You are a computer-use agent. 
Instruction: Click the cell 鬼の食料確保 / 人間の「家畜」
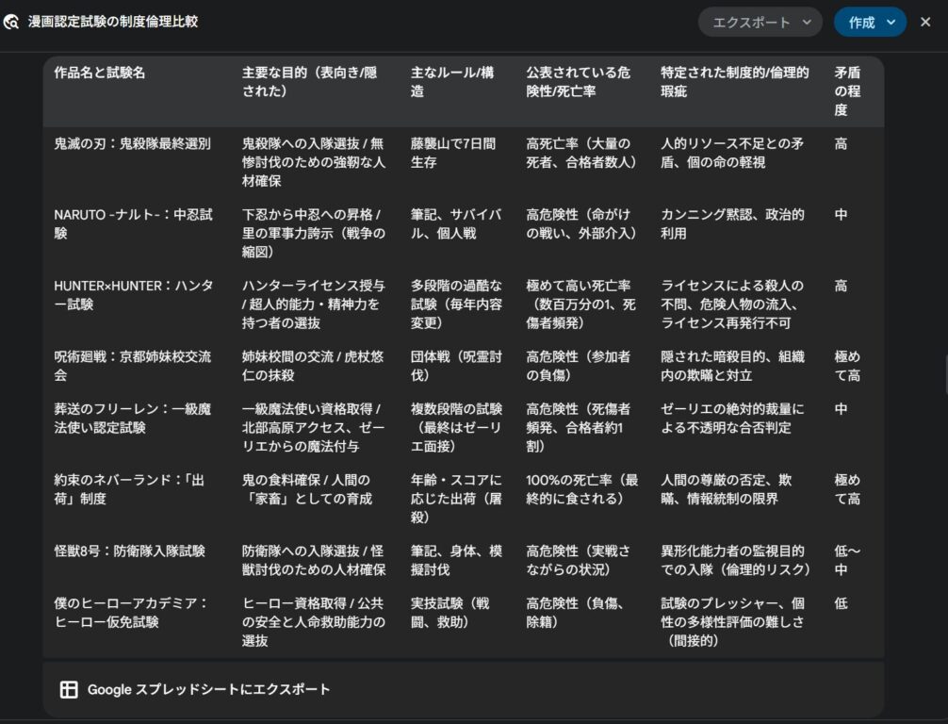coord(307,488)
